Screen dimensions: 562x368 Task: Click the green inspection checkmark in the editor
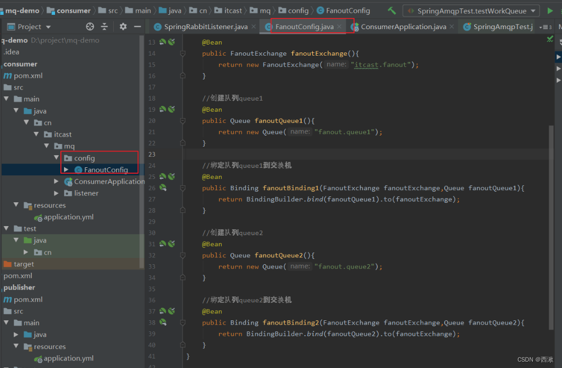pyautogui.click(x=550, y=39)
